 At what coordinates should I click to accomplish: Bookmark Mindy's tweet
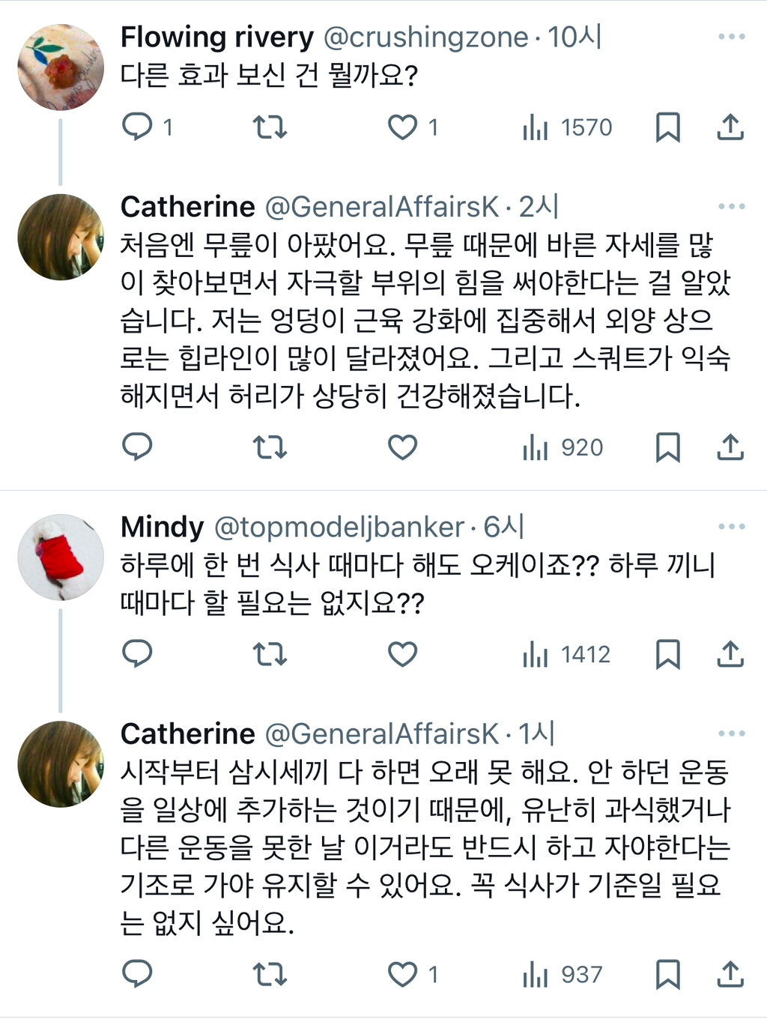coord(667,654)
